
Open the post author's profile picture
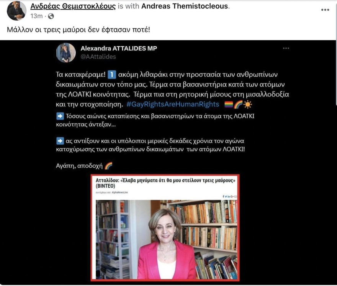pyautogui.click(x=16, y=11)
